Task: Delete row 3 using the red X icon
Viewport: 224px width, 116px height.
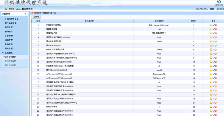Action: coord(216,33)
